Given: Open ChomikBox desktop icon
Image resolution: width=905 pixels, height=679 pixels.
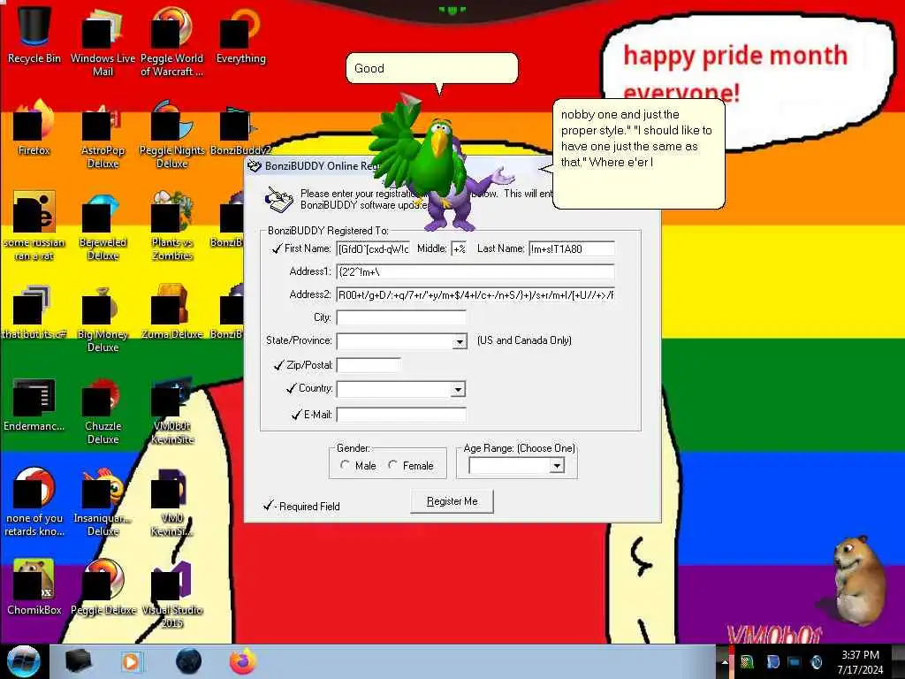Looking at the screenshot, I should tap(34, 586).
